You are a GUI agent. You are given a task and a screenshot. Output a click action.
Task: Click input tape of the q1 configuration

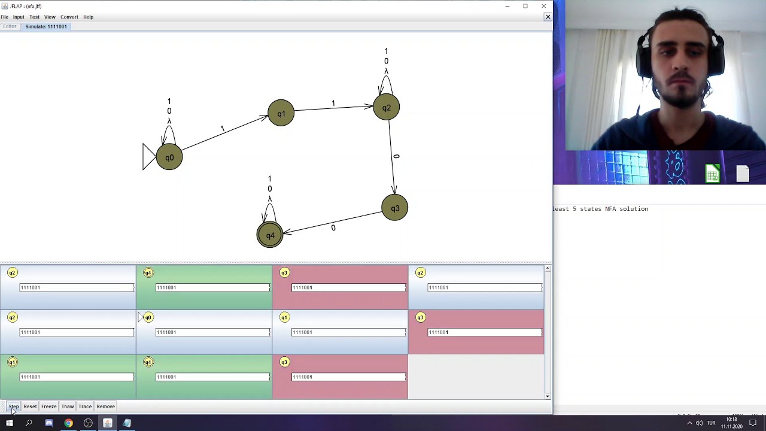tap(348, 332)
